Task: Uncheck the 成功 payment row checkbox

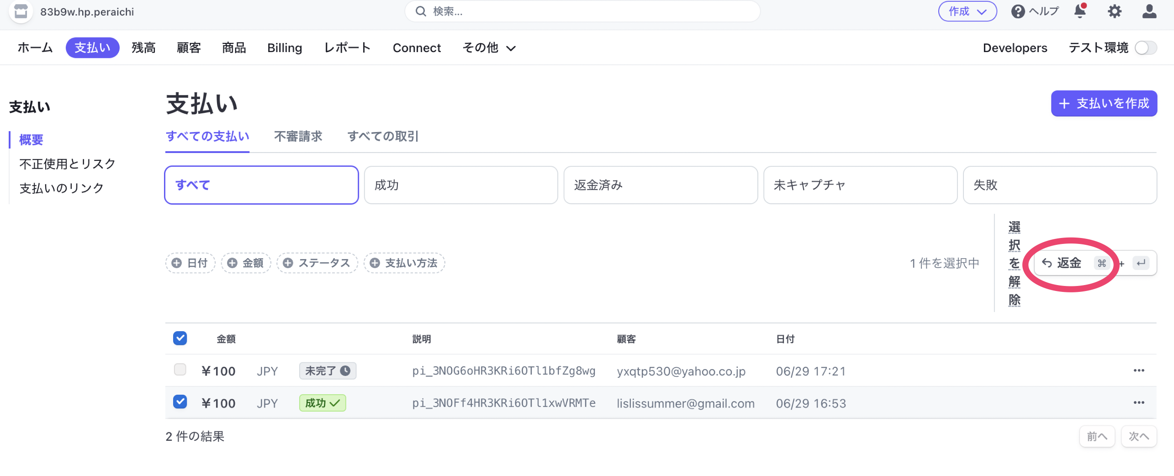Action: point(180,402)
